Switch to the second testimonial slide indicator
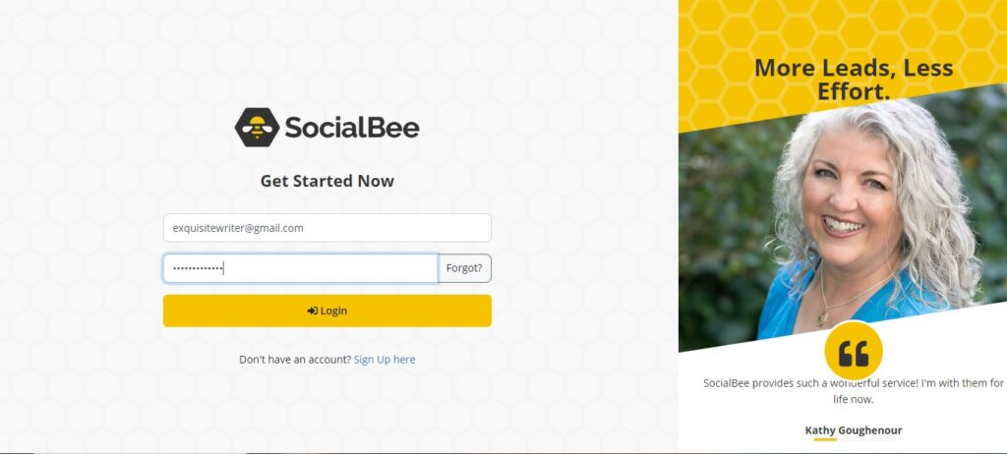The width and height of the screenshot is (1007, 454). pyautogui.click(x=852, y=440)
